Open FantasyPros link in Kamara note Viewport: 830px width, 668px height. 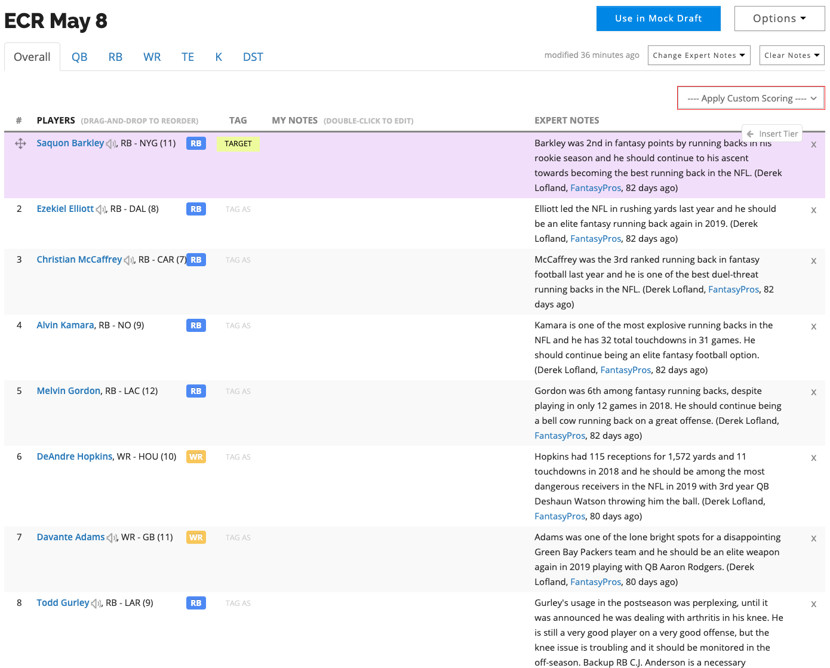point(626,370)
